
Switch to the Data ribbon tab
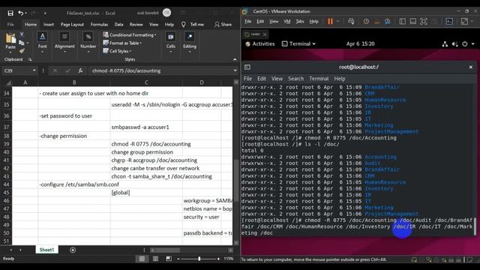[x=118, y=25]
